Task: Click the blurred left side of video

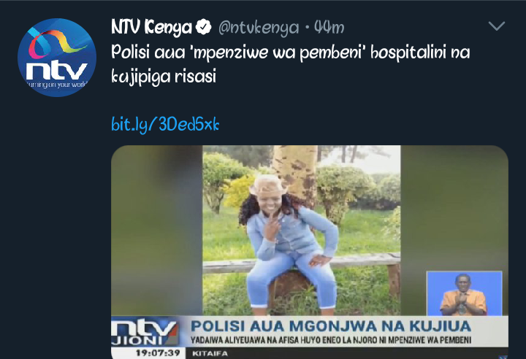Action: click(x=156, y=231)
